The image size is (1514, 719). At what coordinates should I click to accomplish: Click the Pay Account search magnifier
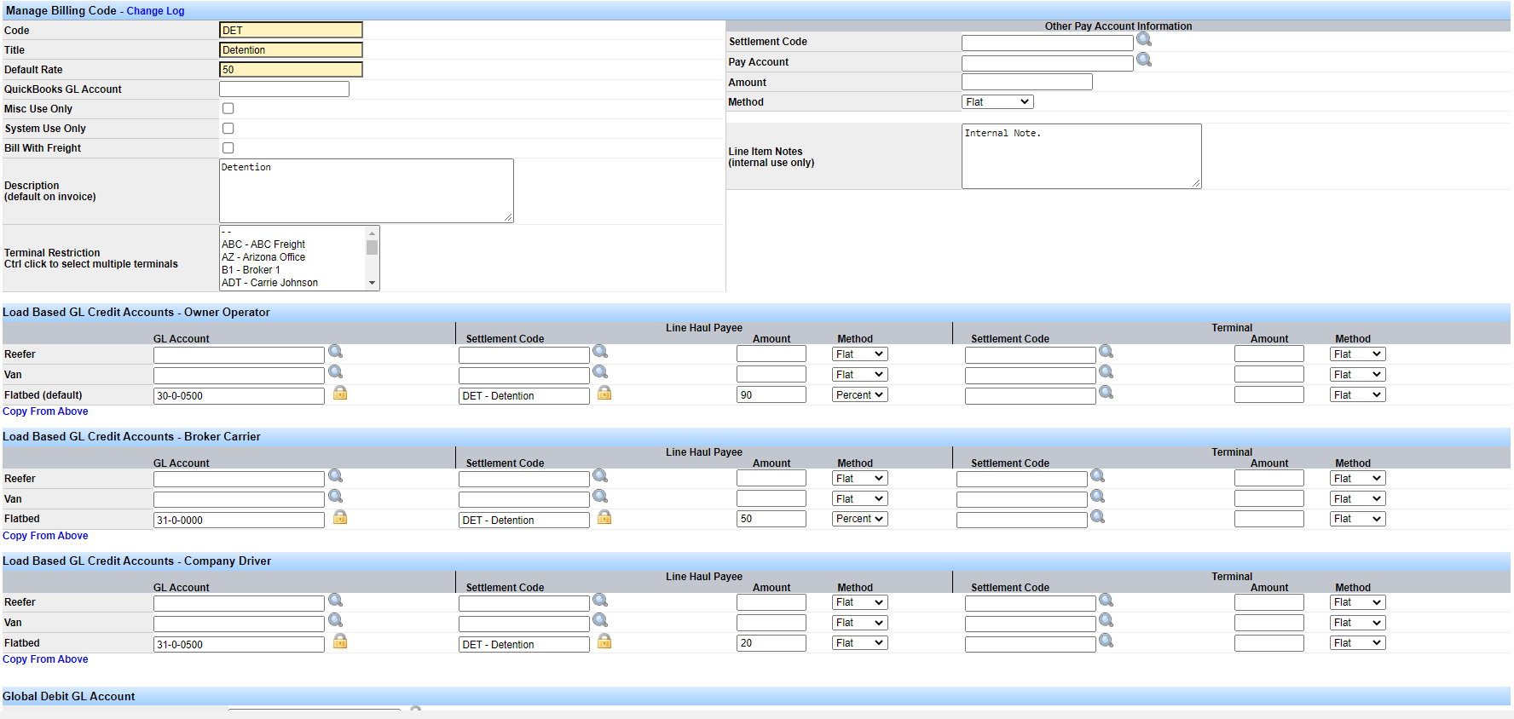click(x=1144, y=60)
